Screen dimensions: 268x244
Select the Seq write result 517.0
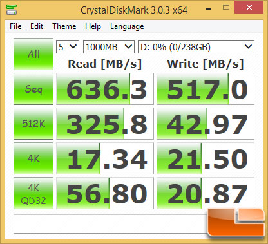click(206, 89)
